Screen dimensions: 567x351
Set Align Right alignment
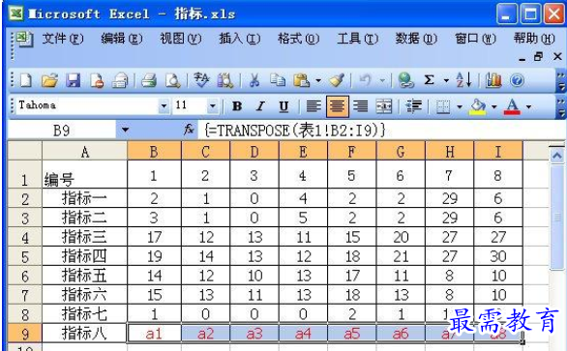click(x=360, y=106)
